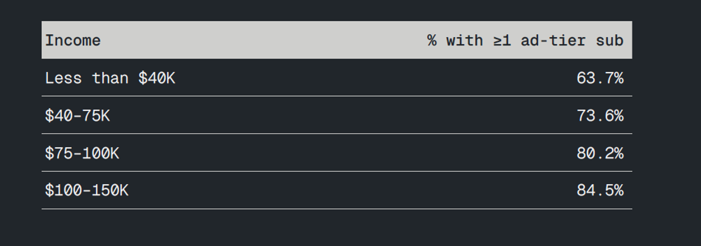Click the word 'than' in first row
The width and height of the screenshot is (701, 246).
[x=110, y=78]
